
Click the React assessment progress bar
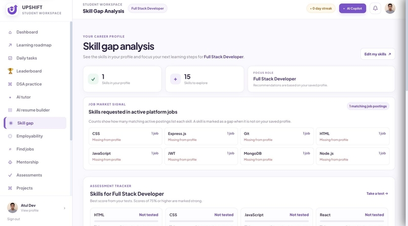click(x=352, y=221)
